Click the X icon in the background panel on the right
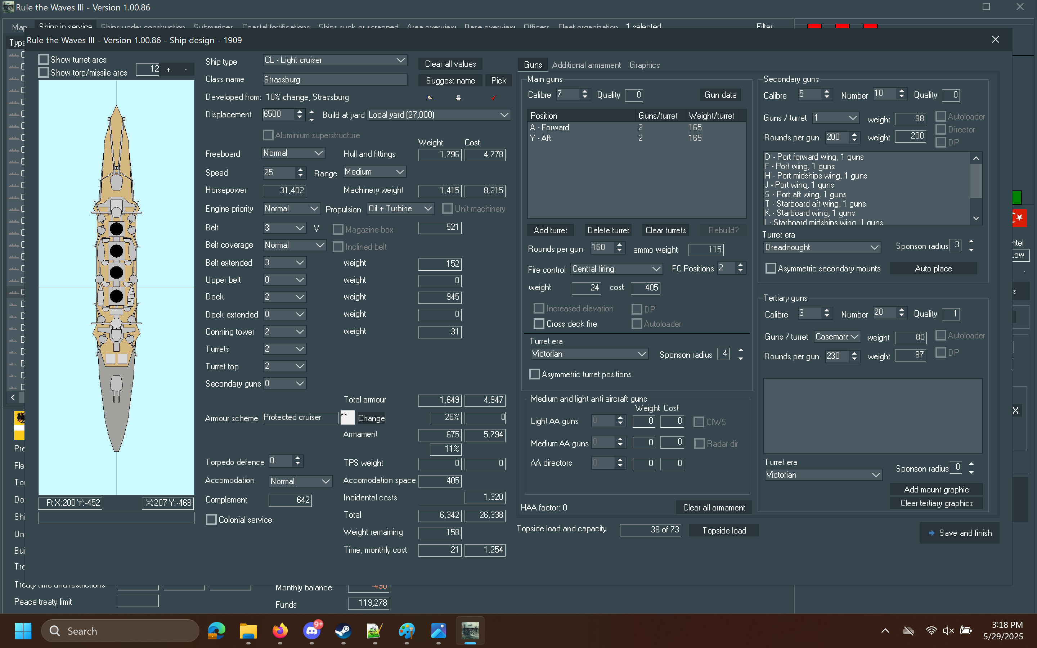The height and width of the screenshot is (648, 1037). click(1015, 410)
